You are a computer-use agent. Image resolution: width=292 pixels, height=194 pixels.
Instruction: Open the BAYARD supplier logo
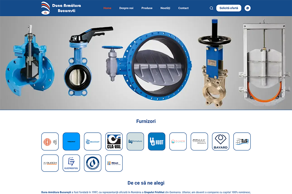[x=220, y=141]
